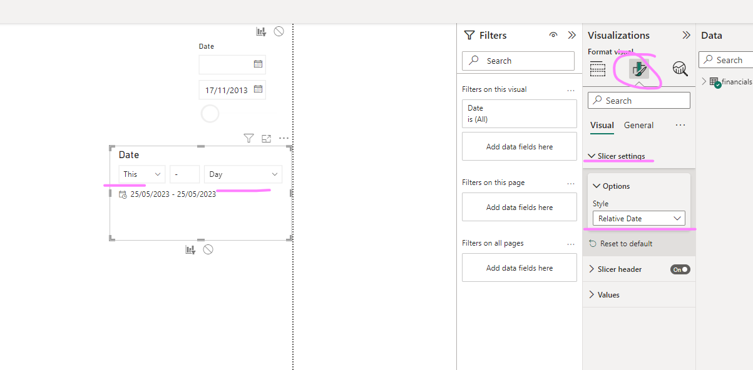
Task: Click the Date slicer title
Action: click(x=129, y=155)
